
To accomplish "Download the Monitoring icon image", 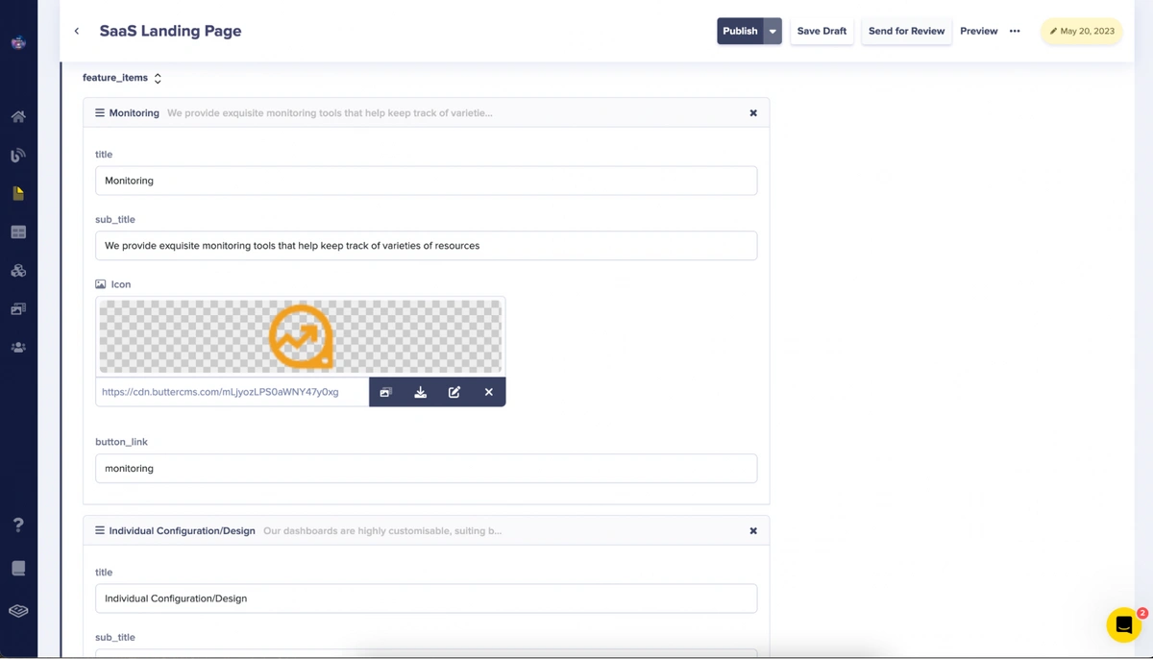I will (420, 392).
